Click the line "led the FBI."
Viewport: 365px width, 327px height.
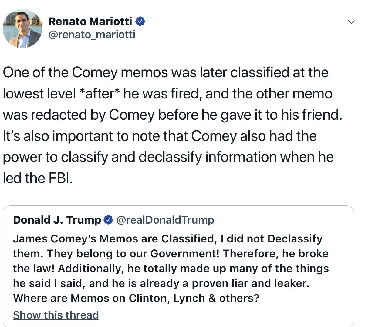tap(38, 178)
